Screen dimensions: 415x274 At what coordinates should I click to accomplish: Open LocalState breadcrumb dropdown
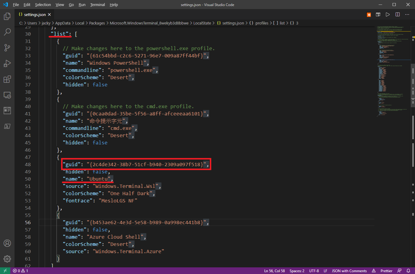(x=202, y=23)
